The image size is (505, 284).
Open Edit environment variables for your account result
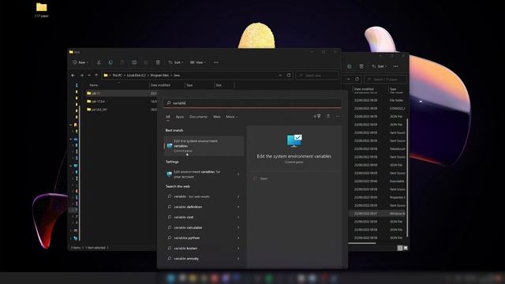204,174
